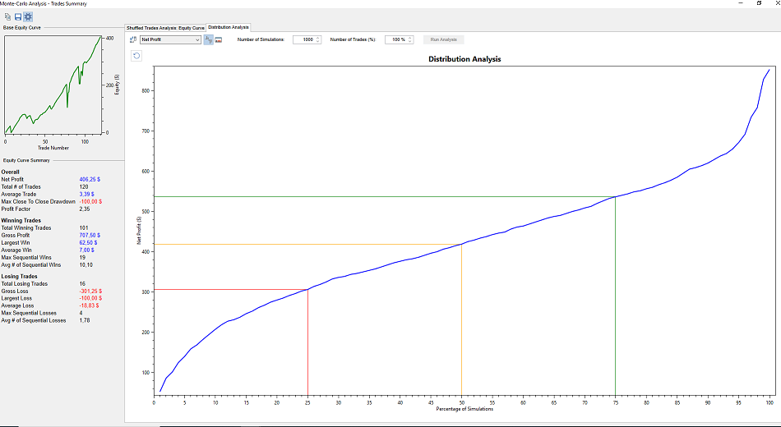The image size is (781, 427).
Task: Click the Number of Simulations input field
Action: click(304, 39)
